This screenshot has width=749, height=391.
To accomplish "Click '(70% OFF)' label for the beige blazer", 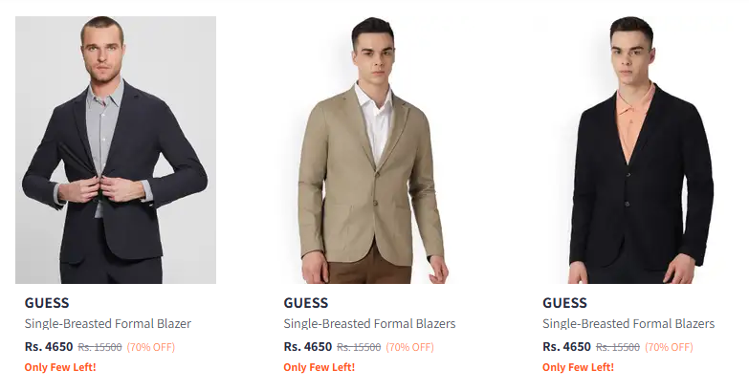I will [x=410, y=348].
